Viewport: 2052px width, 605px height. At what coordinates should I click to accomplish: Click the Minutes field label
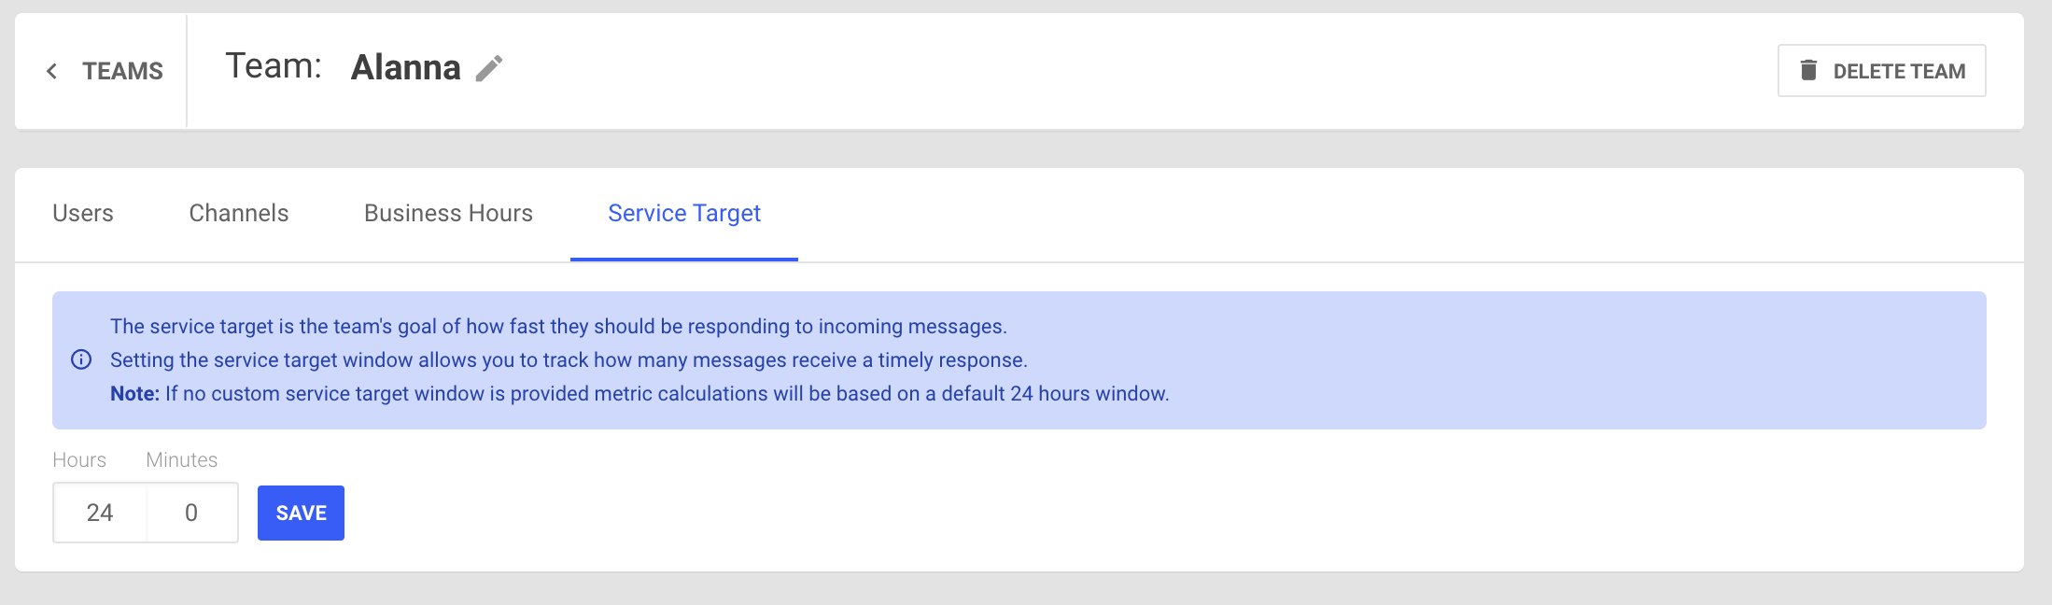182,459
